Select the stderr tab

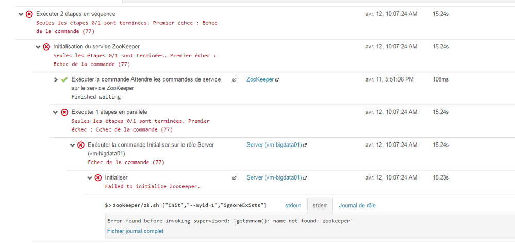pos(320,205)
